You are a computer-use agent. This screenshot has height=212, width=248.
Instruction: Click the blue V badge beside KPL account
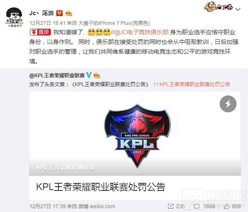click(x=88, y=75)
